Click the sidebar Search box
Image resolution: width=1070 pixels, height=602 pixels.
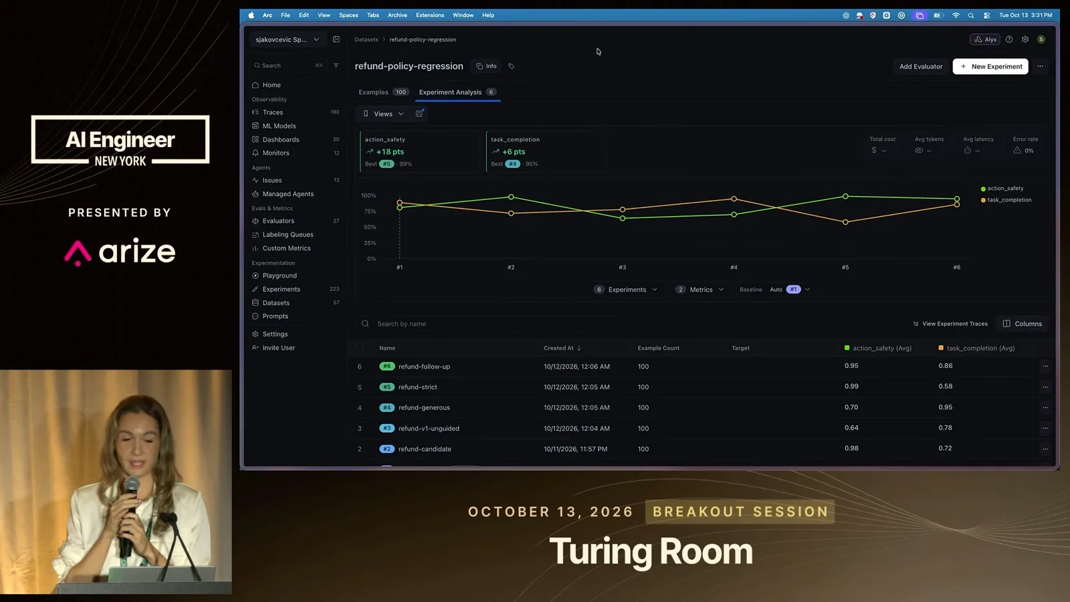pos(288,66)
